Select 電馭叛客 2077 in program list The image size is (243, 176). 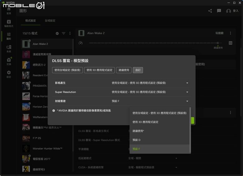tap(46, 159)
